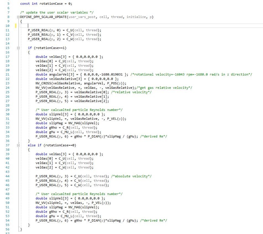Click line number 37 in the gutter

click(x=7, y=145)
